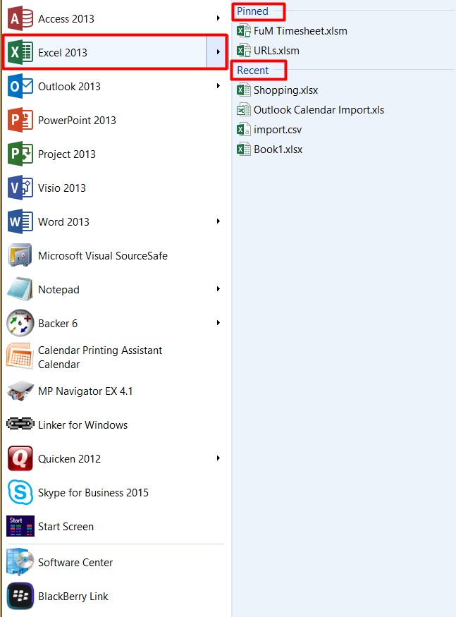The image size is (456, 617).
Task: Click the URLs.xlsm file icon
Action: point(244,50)
